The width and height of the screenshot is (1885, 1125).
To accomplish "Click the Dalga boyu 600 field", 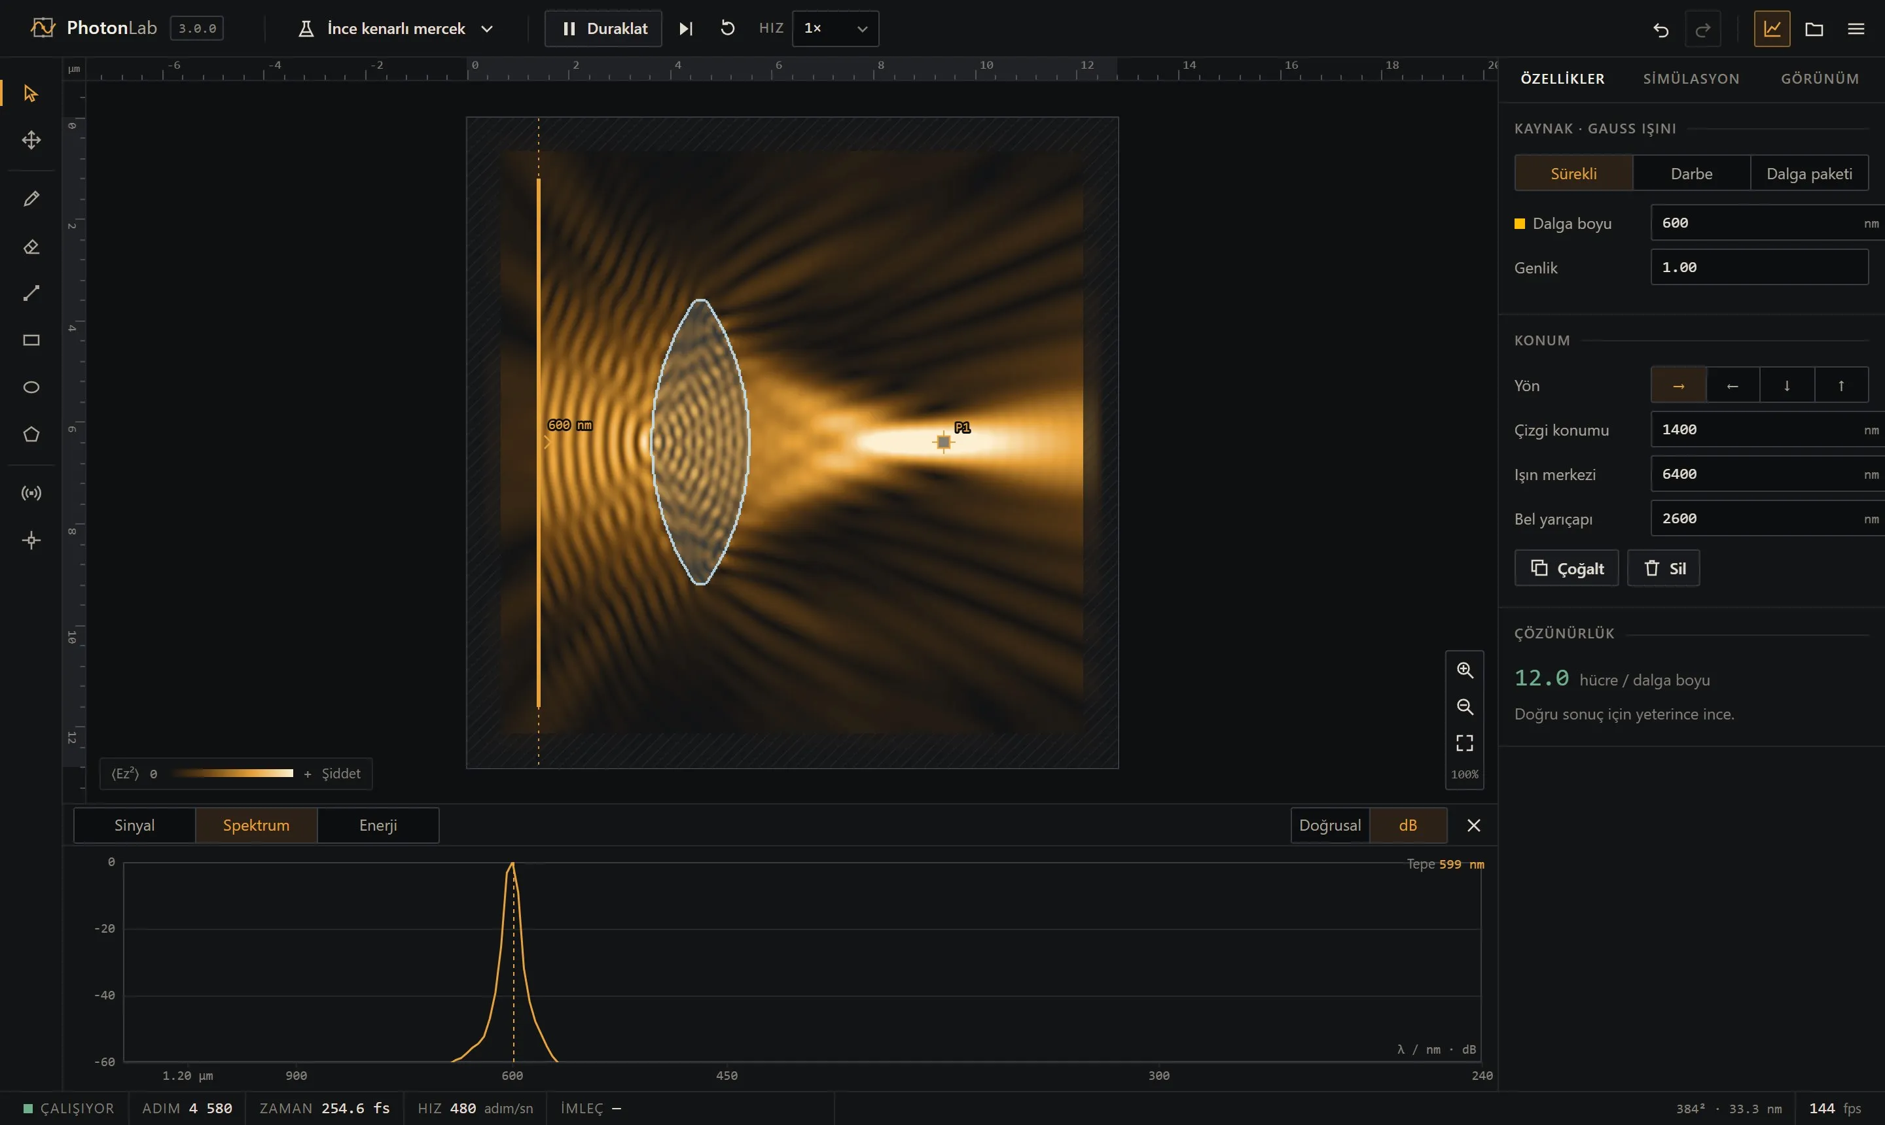I will click(1767, 223).
